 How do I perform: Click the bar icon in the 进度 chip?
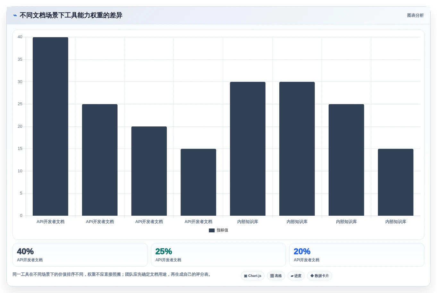[292, 276]
